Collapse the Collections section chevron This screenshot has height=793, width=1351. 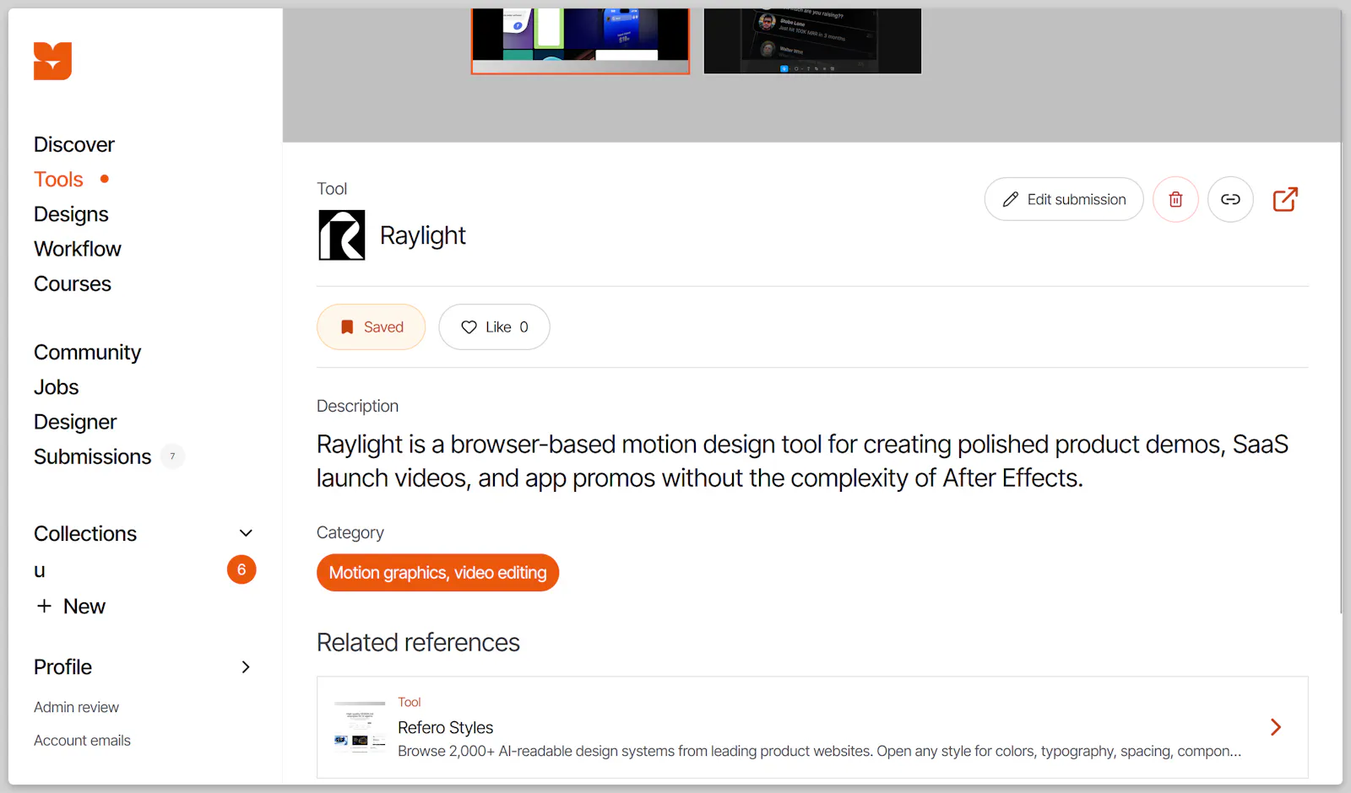coord(246,533)
